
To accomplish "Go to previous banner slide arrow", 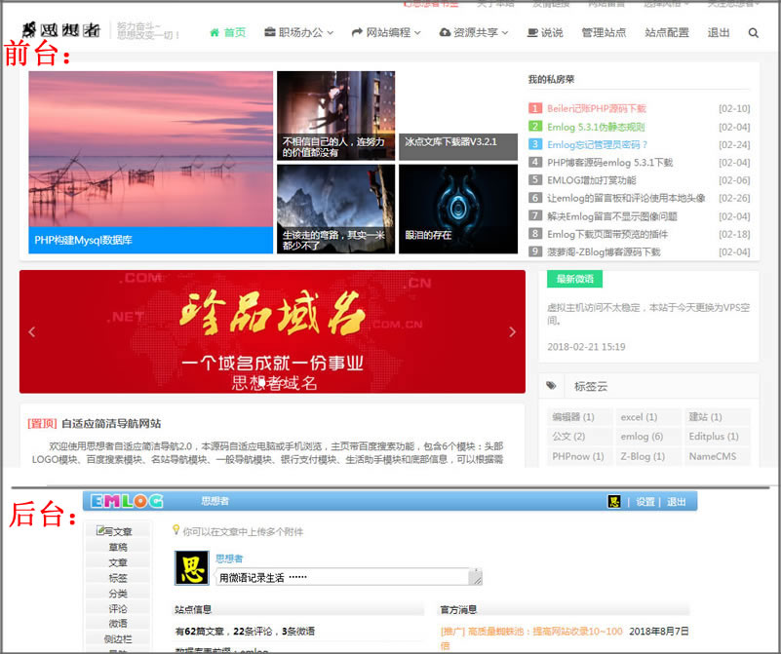I will (32, 331).
